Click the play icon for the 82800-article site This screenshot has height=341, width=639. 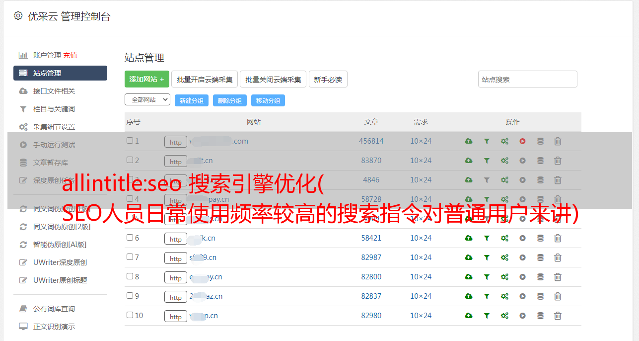click(522, 277)
